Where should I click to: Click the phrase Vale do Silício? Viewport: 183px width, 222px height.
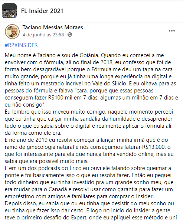pos(109,84)
